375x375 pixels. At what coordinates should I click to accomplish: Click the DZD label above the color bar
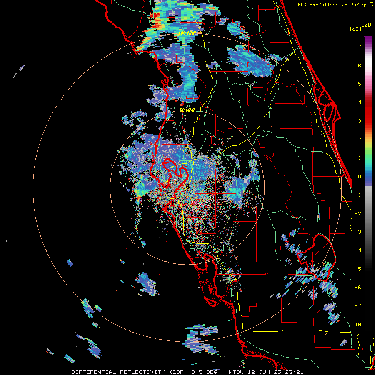tap(366, 25)
